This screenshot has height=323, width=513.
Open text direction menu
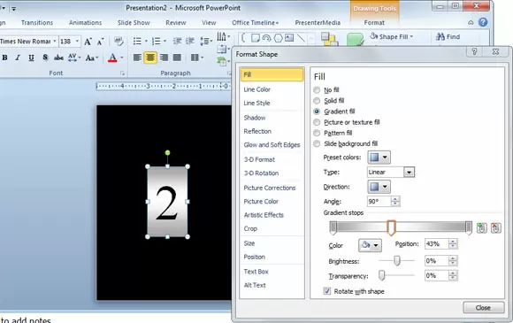point(224,36)
